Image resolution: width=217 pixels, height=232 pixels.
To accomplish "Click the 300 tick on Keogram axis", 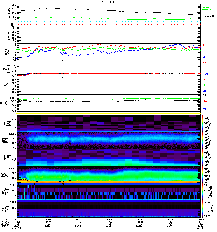I will [14, 27].
